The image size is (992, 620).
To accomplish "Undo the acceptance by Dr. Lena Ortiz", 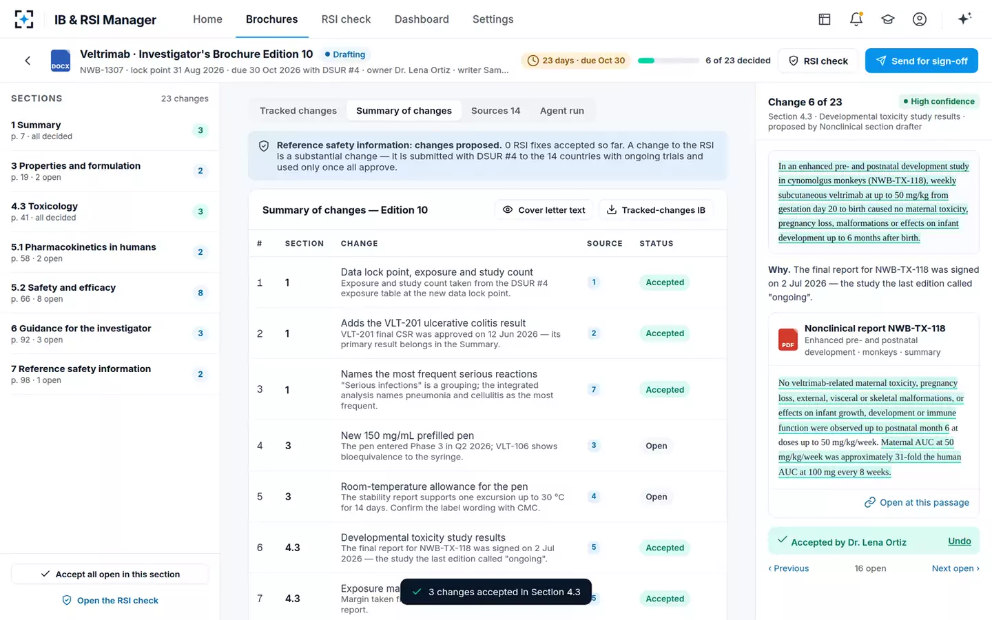I will (x=960, y=541).
